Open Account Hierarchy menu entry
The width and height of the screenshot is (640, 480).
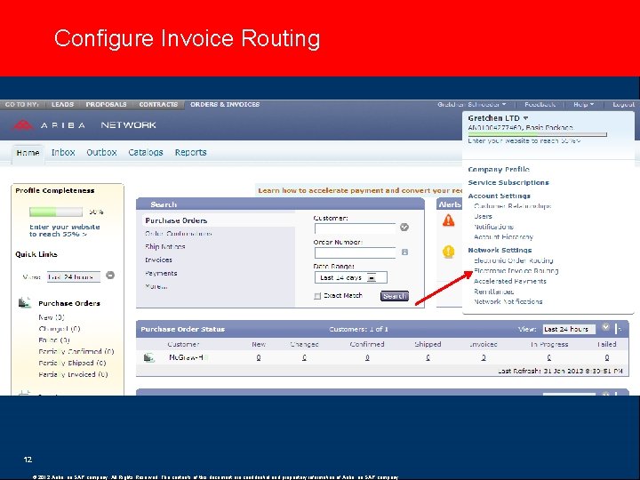tap(503, 236)
